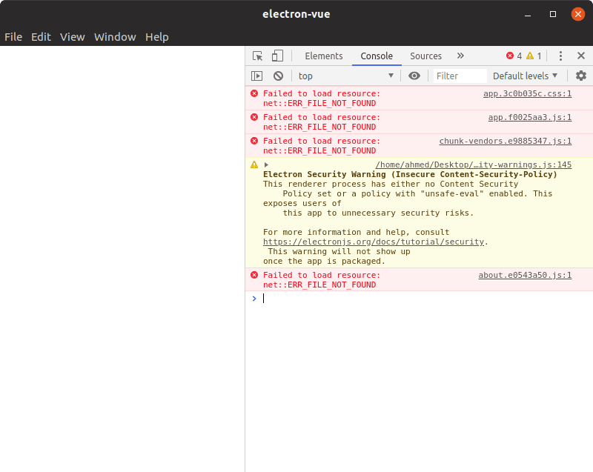Follow the electronjs.org security tutorial link
This screenshot has width=593, height=472.
point(374,242)
